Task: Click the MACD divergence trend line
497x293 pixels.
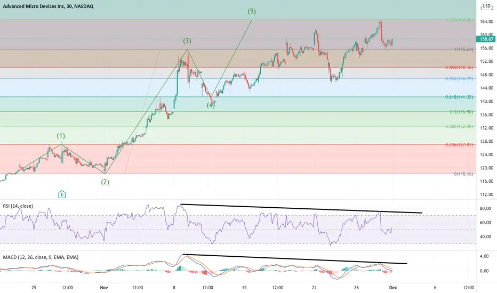Action: (x=295, y=259)
